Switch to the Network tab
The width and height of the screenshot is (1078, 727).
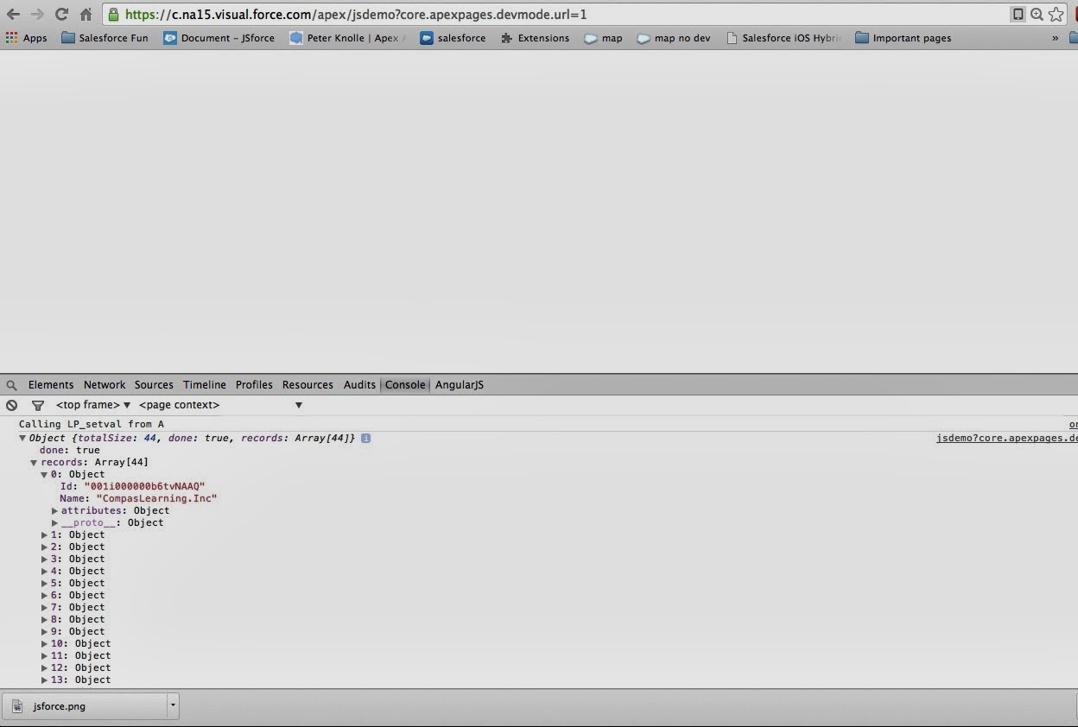(x=105, y=385)
